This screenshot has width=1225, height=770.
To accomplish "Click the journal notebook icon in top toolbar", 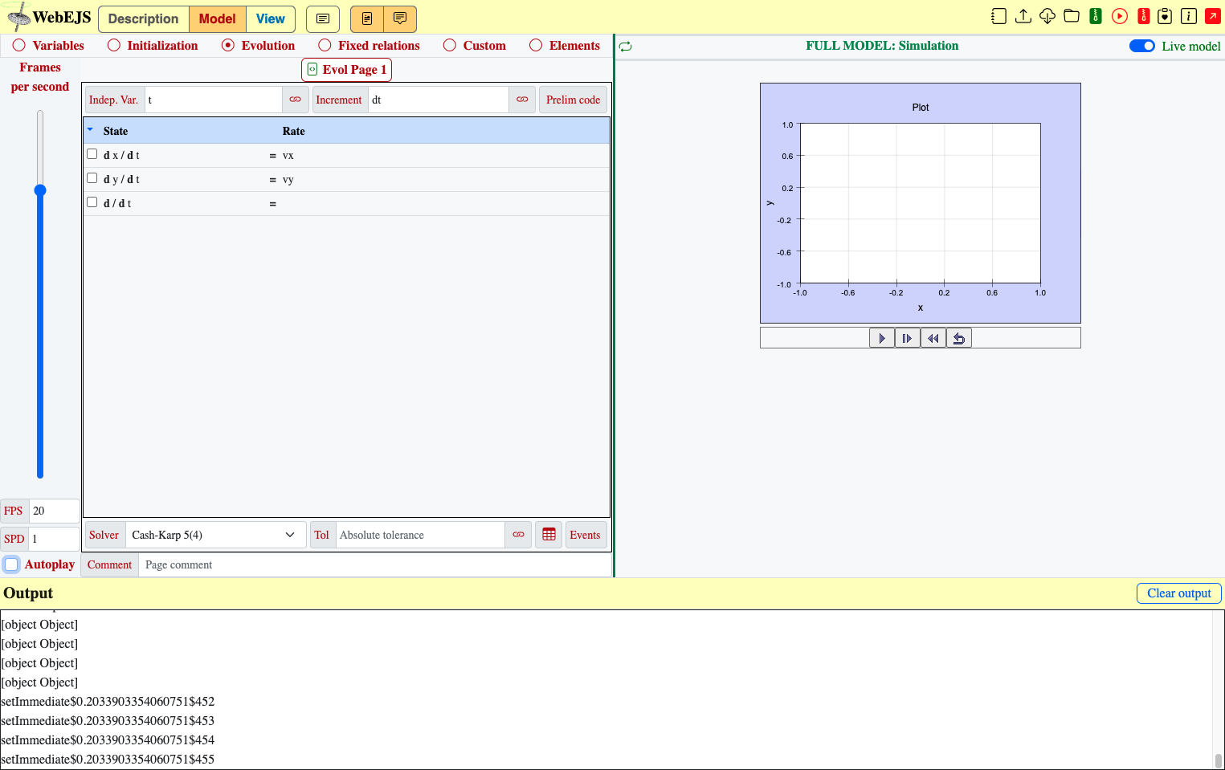I will click(998, 16).
